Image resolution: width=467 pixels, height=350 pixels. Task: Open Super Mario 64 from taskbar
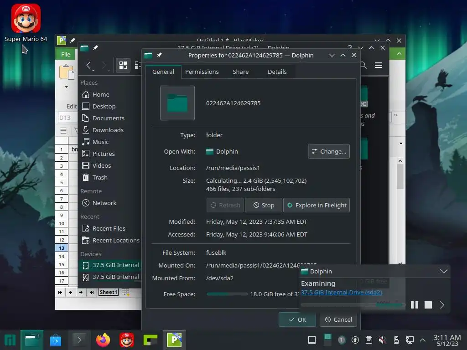127,340
